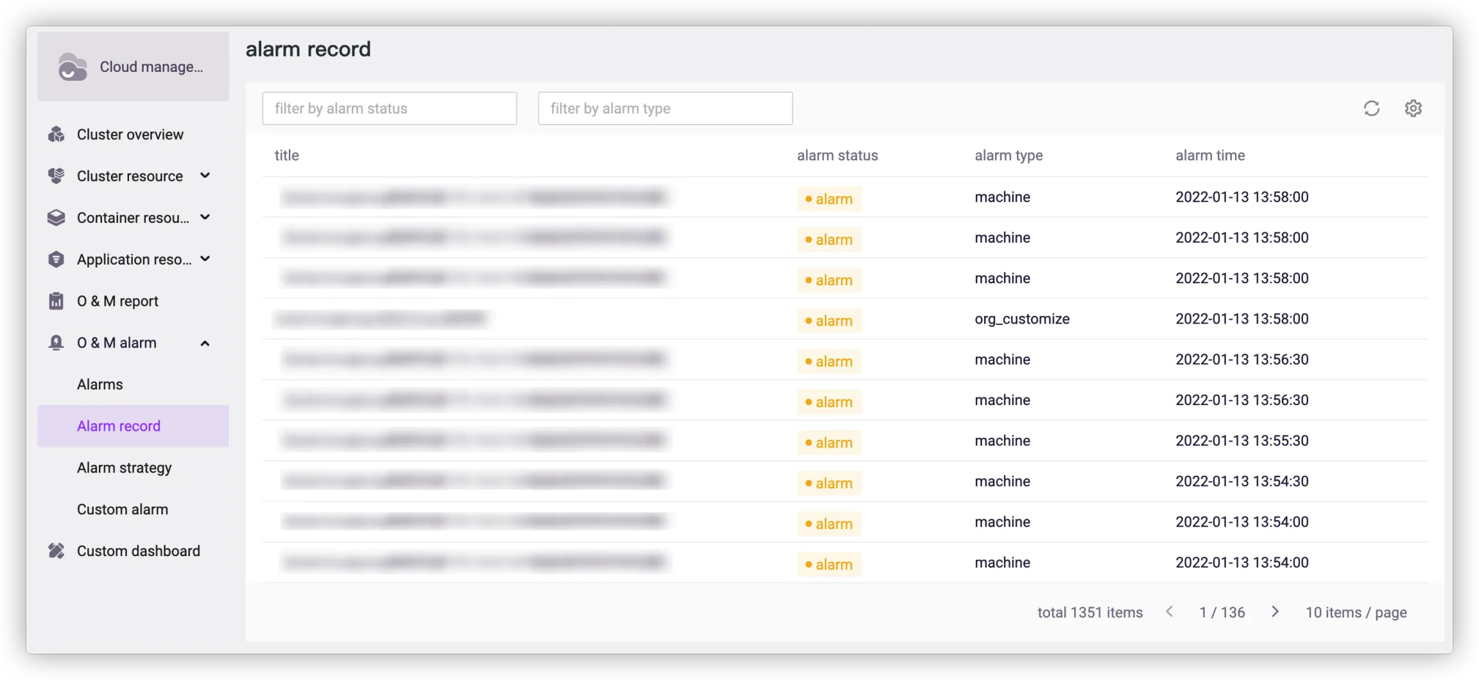
Task: Open the Alarms menu item
Action: (100, 385)
